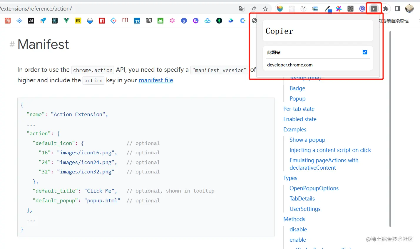Click the Google Translate icon in address bar
This screenshot has height=249, width=420.
click(x=242, y=9)
